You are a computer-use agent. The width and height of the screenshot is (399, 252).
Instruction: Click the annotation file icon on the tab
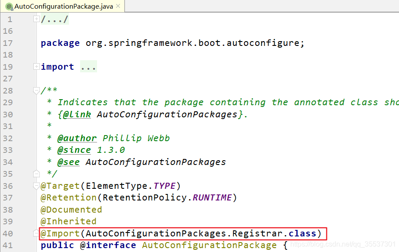(x=10, y=6)
